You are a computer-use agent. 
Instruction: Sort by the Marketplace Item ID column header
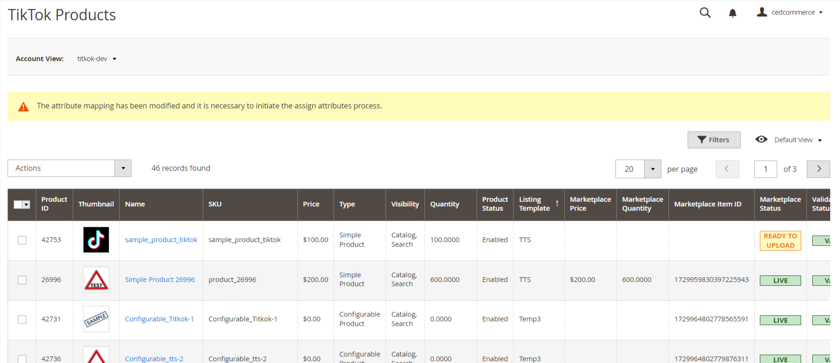711,204
